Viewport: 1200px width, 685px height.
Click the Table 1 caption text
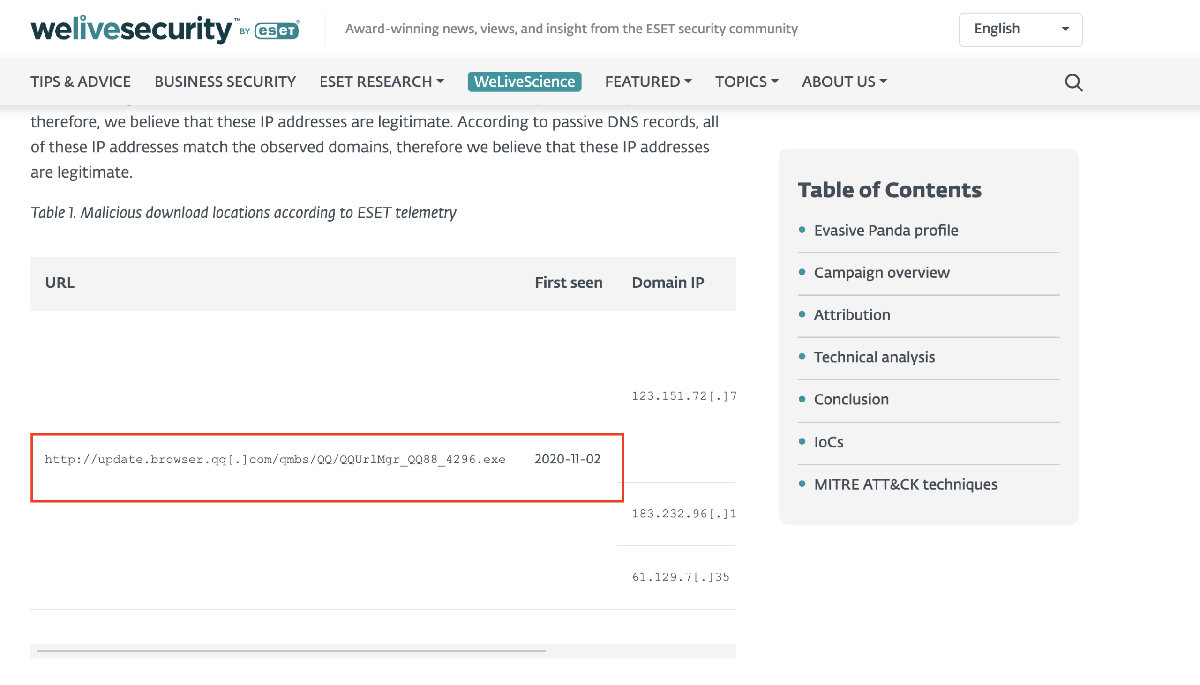[243, 213]
